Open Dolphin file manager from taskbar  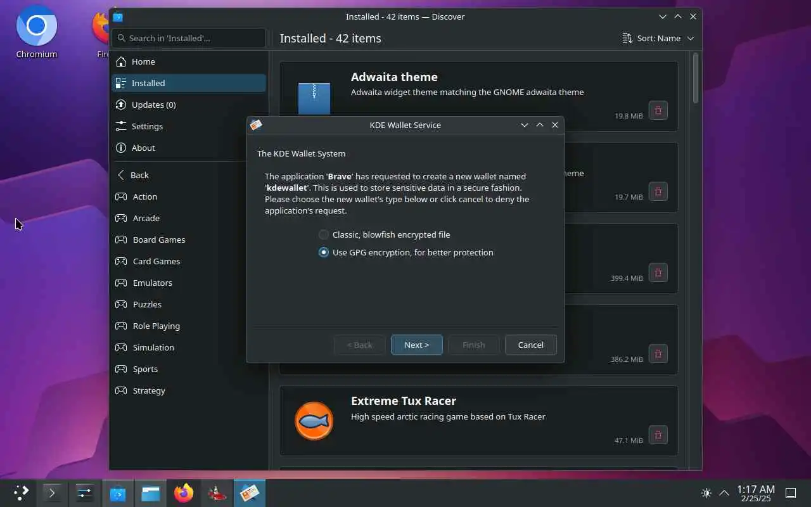151,492
